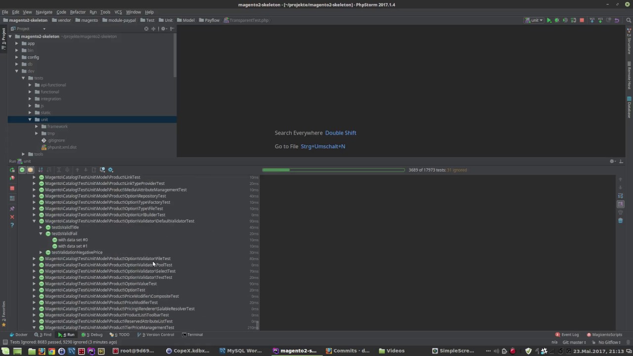The height and width of the screenshot is (356, 633).
Task: Open the Navigate menu
Action: point(44,12)
